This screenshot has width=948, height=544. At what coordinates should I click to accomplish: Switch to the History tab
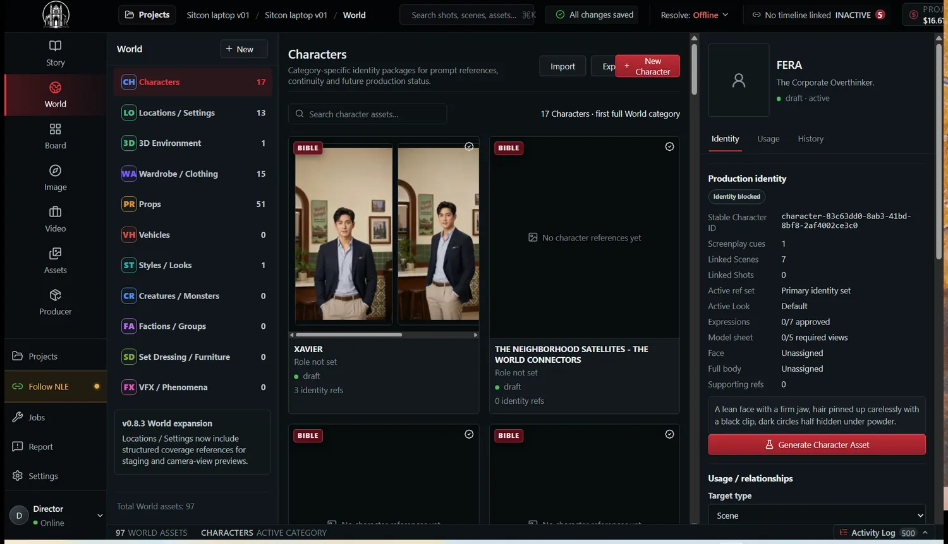pos(811,139)
